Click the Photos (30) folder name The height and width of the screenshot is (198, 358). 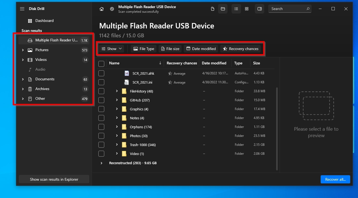tap(139, 136)
